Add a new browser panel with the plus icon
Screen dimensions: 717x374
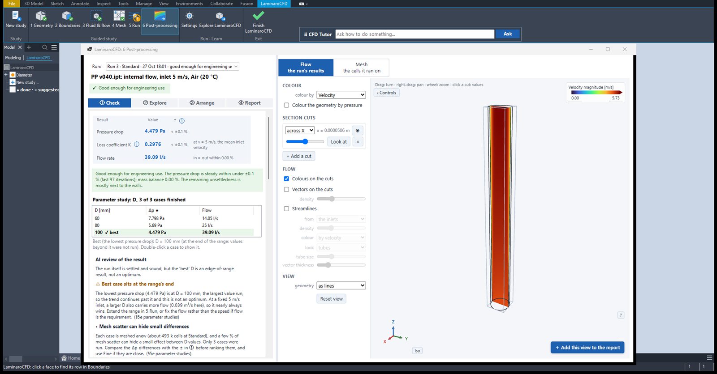click(29, 47)
